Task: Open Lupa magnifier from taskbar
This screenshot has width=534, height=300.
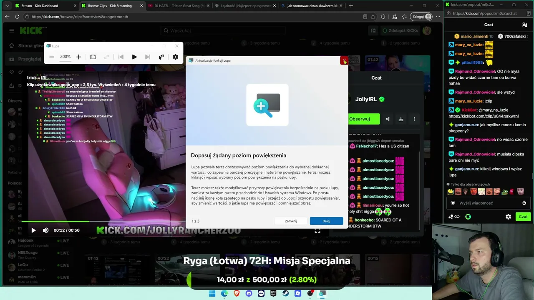Action: pos(322,293)
